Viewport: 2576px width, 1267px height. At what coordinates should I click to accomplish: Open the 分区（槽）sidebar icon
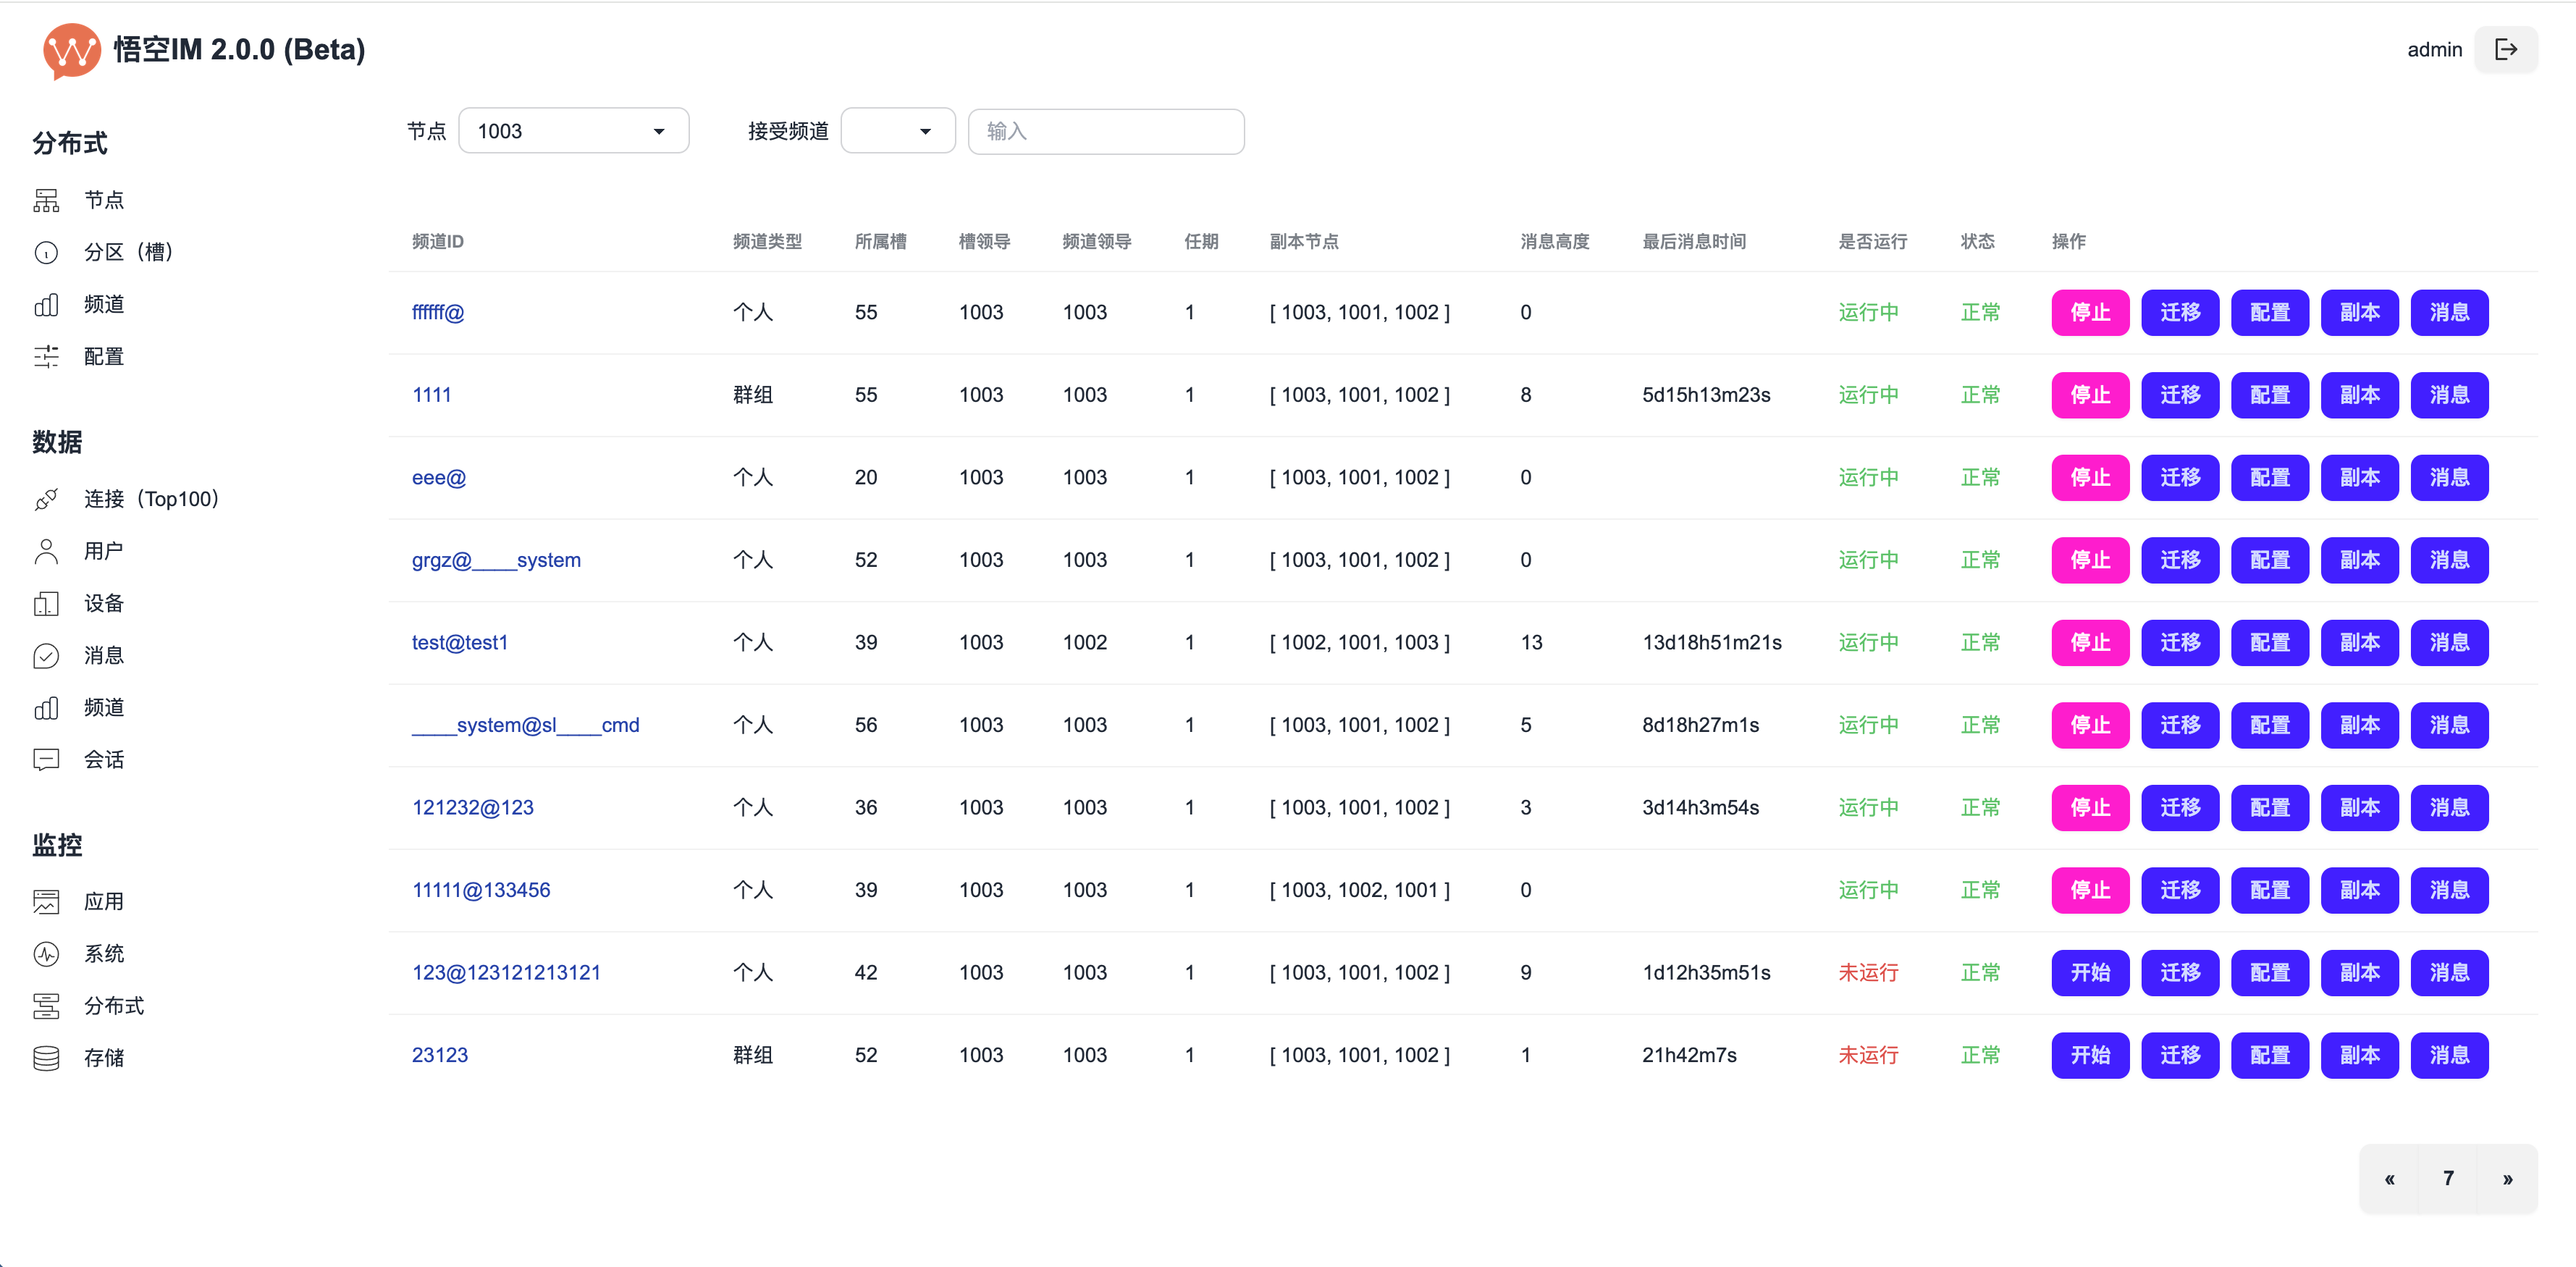(x=46, y=252)
